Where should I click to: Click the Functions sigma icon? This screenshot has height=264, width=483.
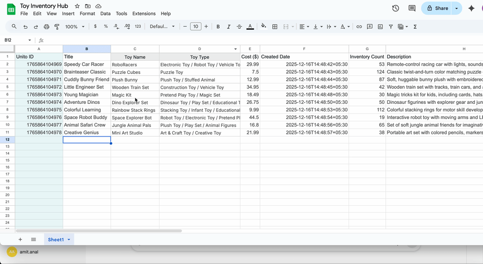[415, 27]
